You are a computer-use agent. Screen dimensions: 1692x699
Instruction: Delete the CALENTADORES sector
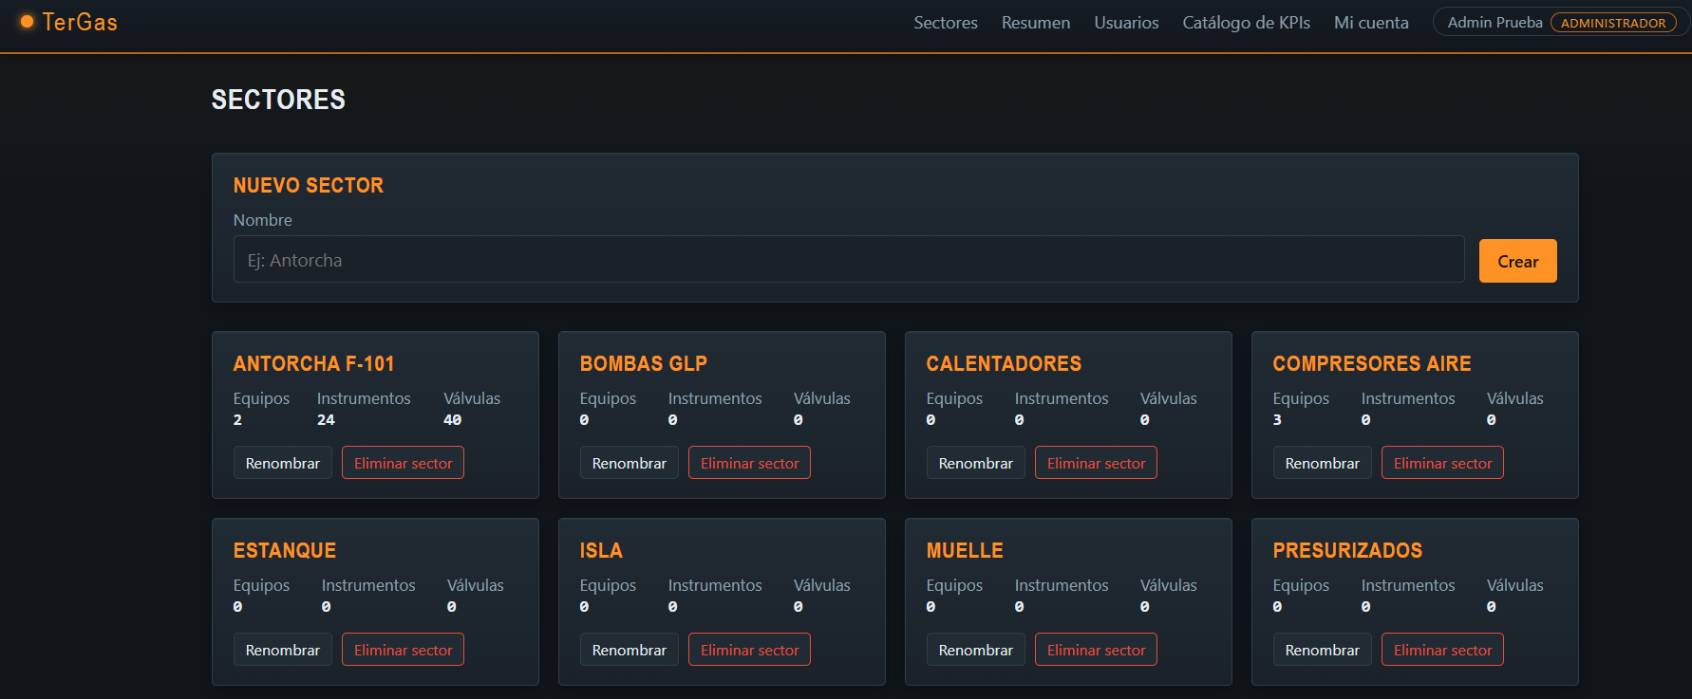[1096, 463]
